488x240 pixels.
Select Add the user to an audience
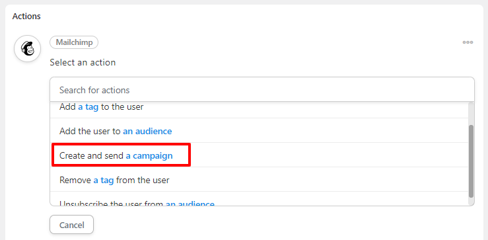[260, 131]
